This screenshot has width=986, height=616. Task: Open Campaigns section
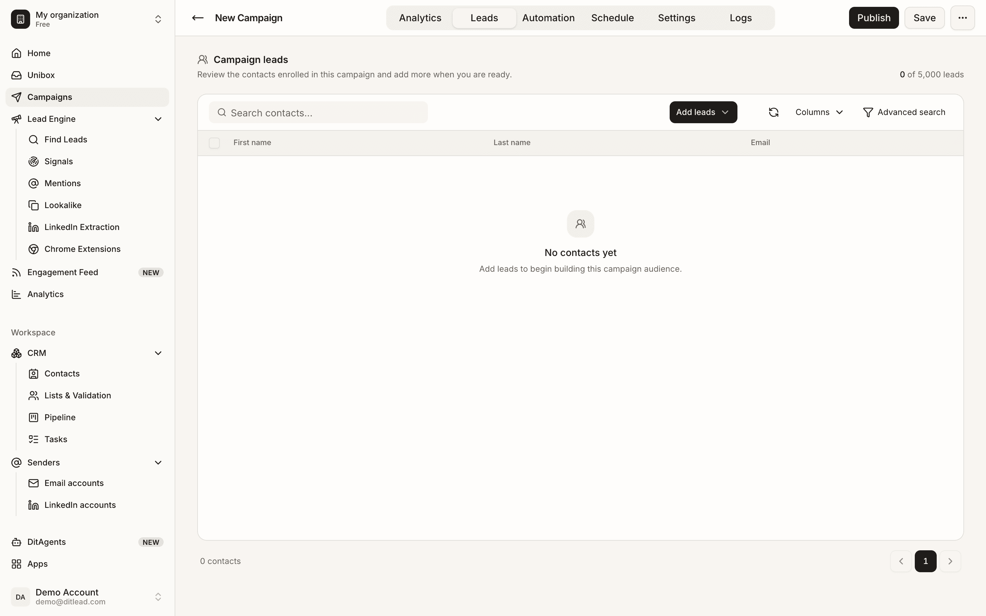tap(87, 97)
